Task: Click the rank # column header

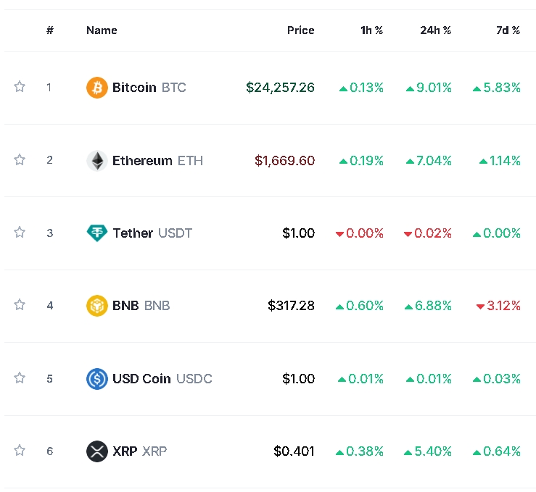Action: [50, 30]
